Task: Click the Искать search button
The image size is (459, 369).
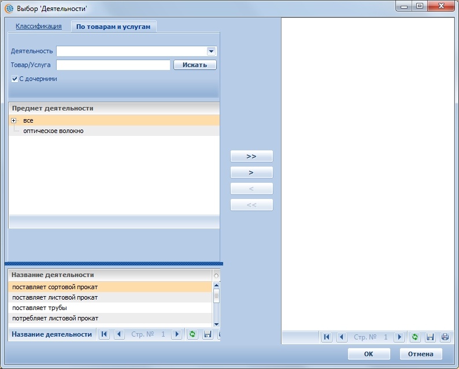Action: coord(195,65)
